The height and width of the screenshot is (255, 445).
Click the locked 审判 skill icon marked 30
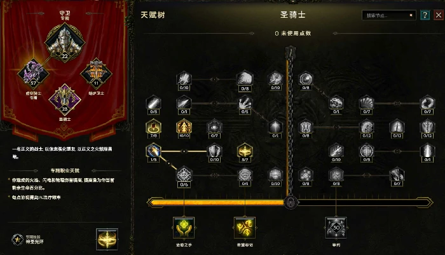click(336, 228)
